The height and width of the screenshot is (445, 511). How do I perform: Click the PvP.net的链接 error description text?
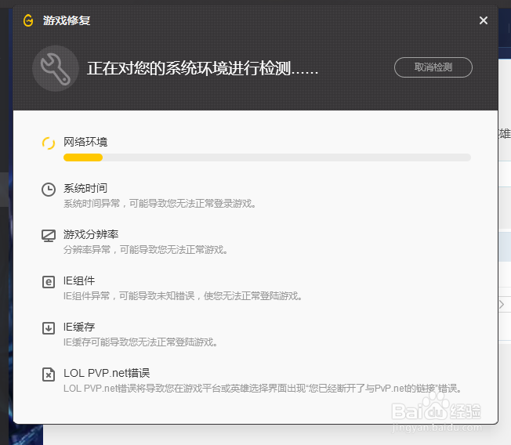pyautogui.click(x=263, y=389)
